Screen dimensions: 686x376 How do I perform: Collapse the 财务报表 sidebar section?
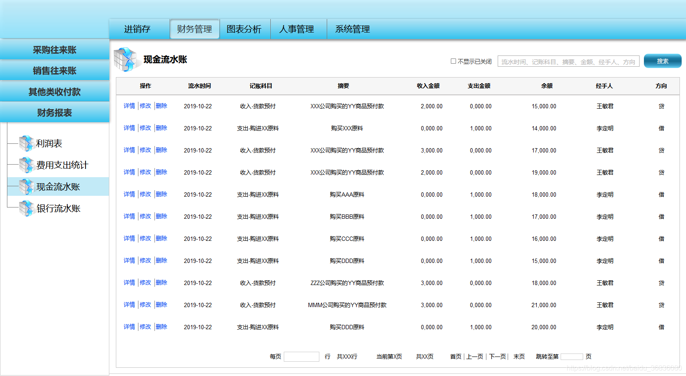pos(55,113)
